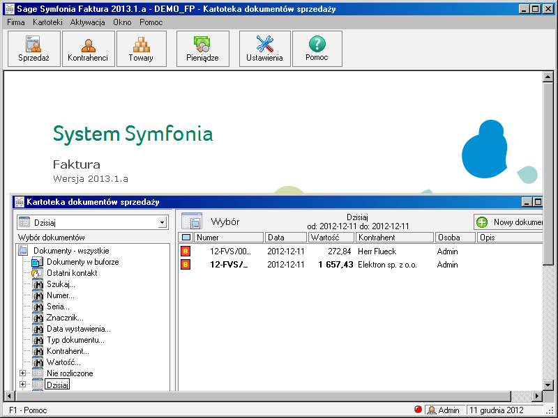558x418 pixels.
Task: Open Pieniądze from the toolbar
Action: (202, 49)
